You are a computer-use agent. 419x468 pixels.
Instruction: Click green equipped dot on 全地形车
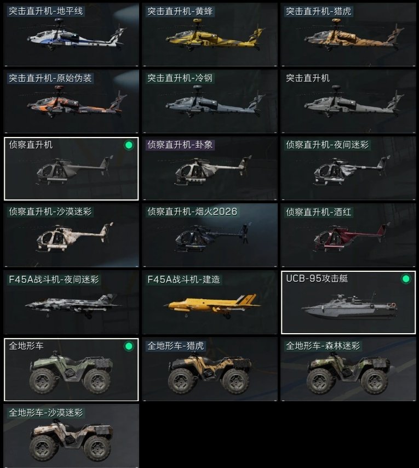(x=129, y=346)
